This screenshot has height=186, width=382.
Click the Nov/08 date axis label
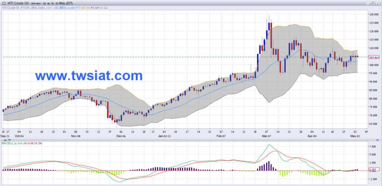(76, 136)
